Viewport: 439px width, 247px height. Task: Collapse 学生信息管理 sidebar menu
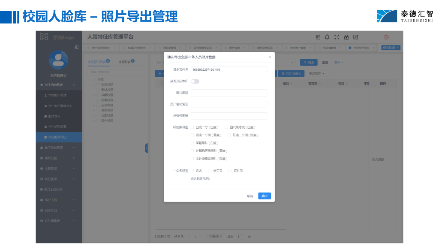[x=74, y=85]
